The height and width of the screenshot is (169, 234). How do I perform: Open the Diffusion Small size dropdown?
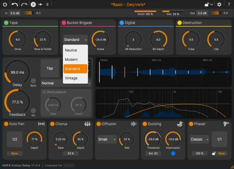107,139
